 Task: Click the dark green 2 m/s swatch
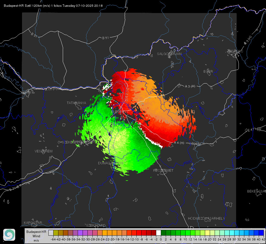point(168,233)
